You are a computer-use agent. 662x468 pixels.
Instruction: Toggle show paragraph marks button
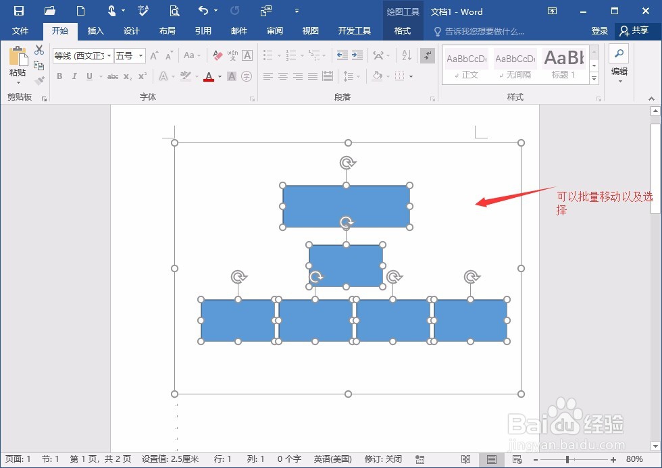click(x=428, y=55)
